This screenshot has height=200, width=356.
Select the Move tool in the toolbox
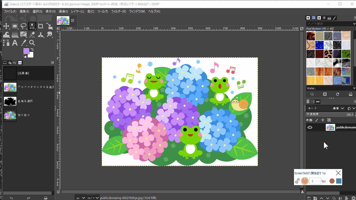(x=6, y=26)
